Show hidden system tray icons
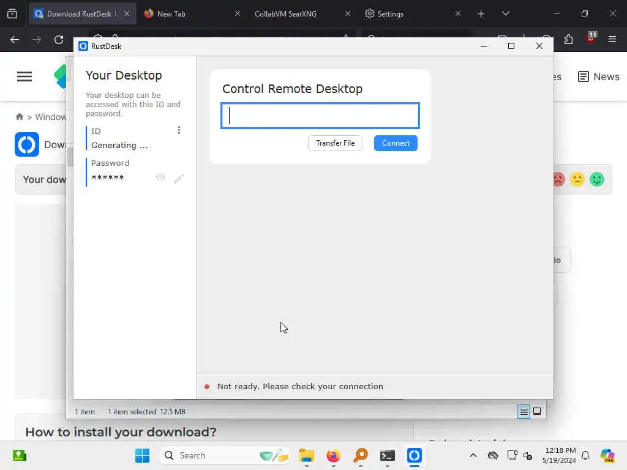Image resolution: width=627 pixels, height=470 pixels. pos(473,455)
